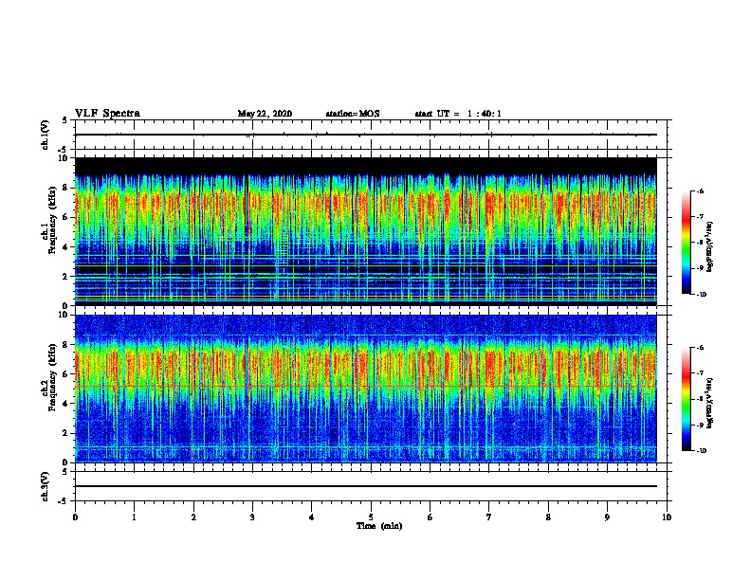Click the ch.2 frequency axis "2" tick
Image resolution: width=751 pixels, height=580 pixels.
[65, 433]
